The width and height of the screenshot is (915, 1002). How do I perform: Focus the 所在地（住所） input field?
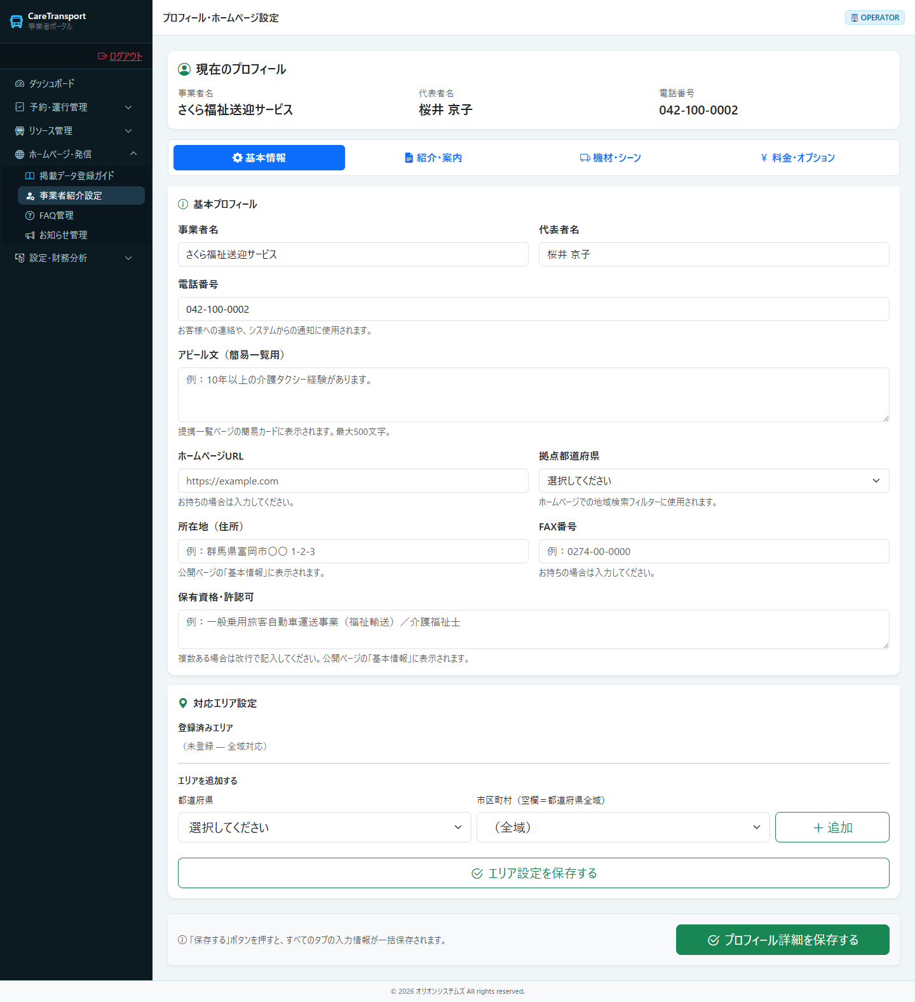pyautogui.click(x=353, y=551)
